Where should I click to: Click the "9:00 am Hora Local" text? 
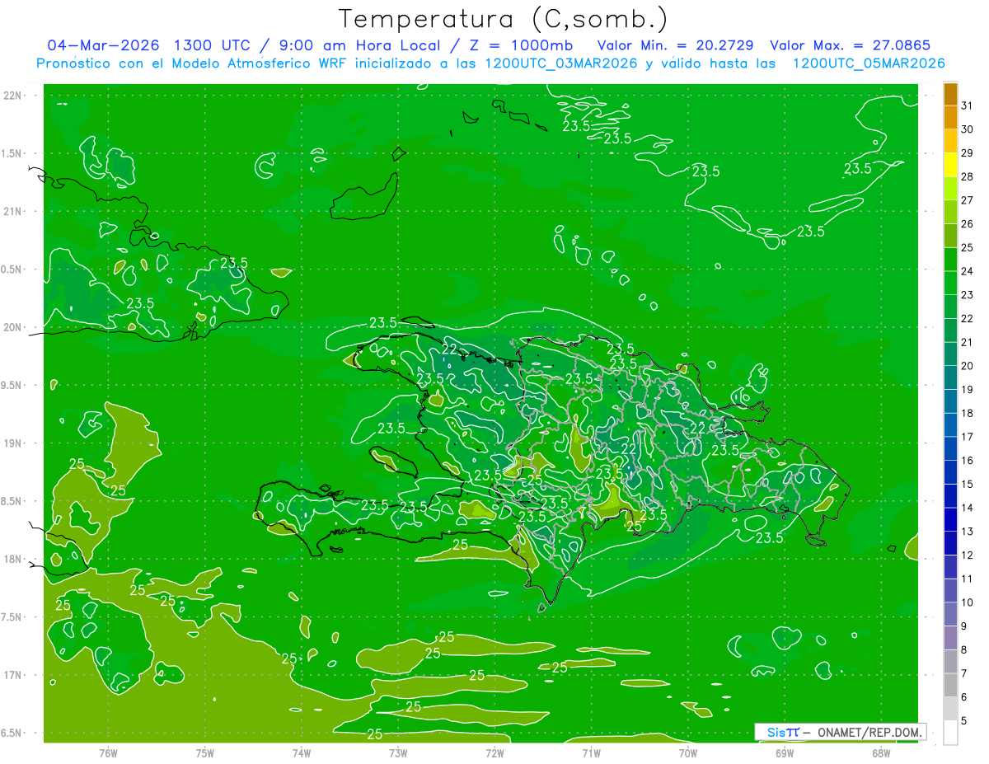click(362, 45)
